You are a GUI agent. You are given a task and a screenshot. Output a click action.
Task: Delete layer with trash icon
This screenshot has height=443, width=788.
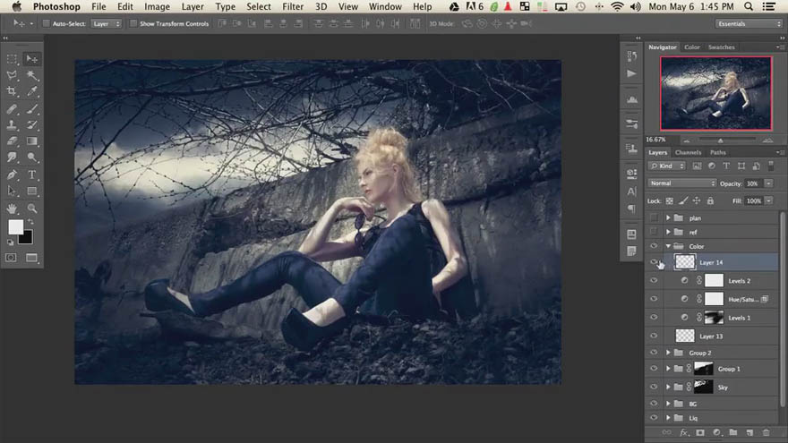pos(767,432)
